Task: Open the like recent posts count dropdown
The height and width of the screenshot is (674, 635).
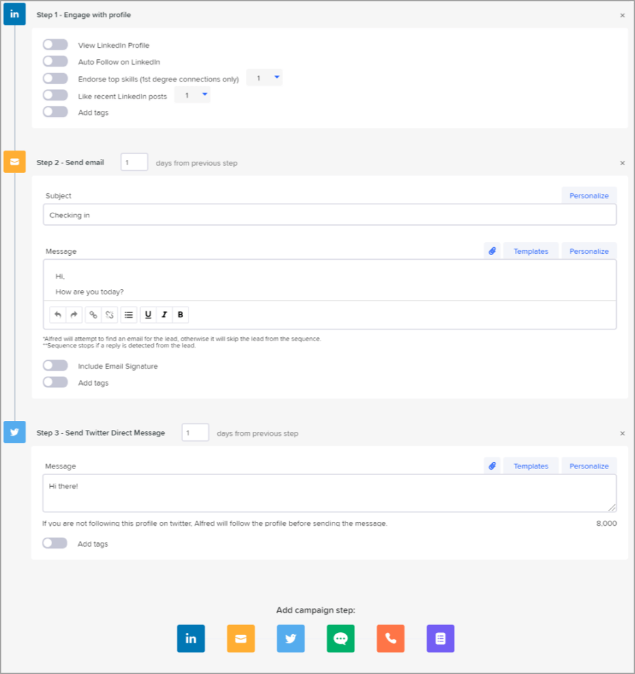Action: [x=193, y=96]
